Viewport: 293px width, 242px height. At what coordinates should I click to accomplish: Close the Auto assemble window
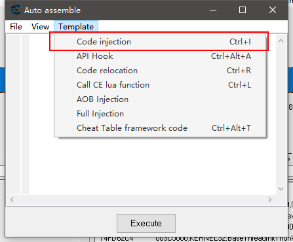pos(273,10)
